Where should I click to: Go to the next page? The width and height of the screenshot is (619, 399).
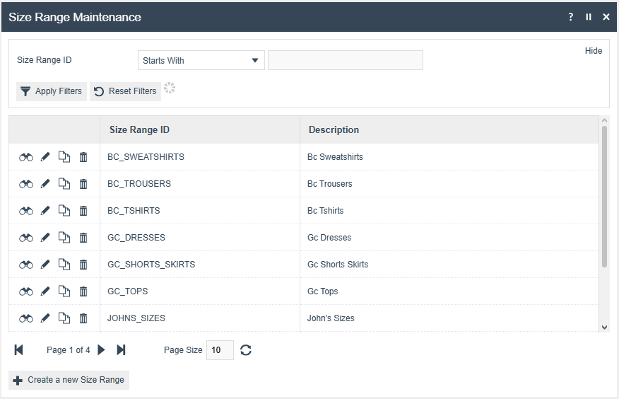point(102,349)
